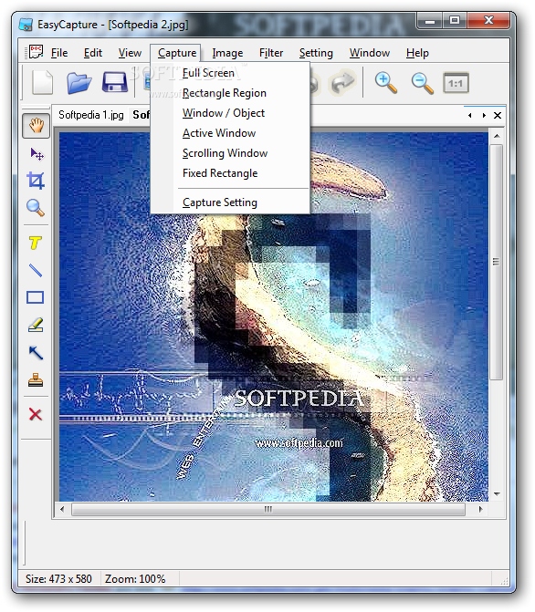Image resolution: width=535 pixels, height=612 pixels.
Task: Select the Arrow drawing tool
Action: click(36, 352)
